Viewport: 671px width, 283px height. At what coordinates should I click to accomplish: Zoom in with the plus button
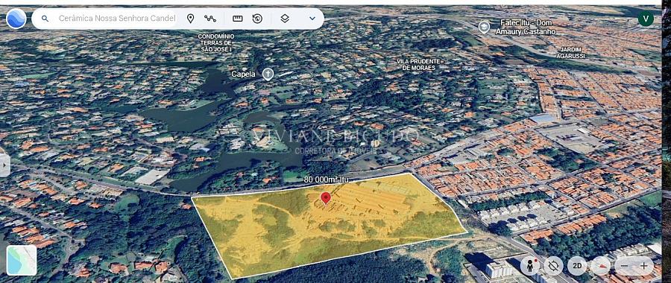pyautogui.click(x=644, y=266)
